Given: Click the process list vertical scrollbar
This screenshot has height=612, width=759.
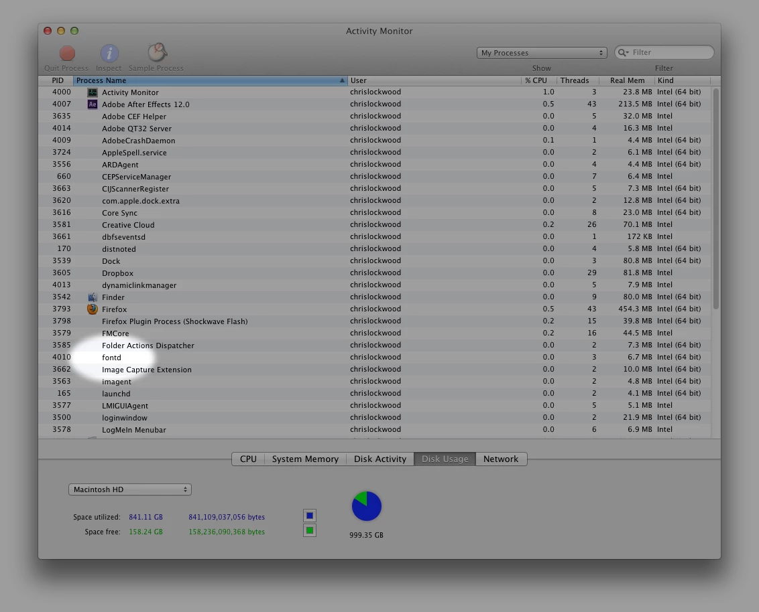Looking at the screenshot, I should pos(715,198).
